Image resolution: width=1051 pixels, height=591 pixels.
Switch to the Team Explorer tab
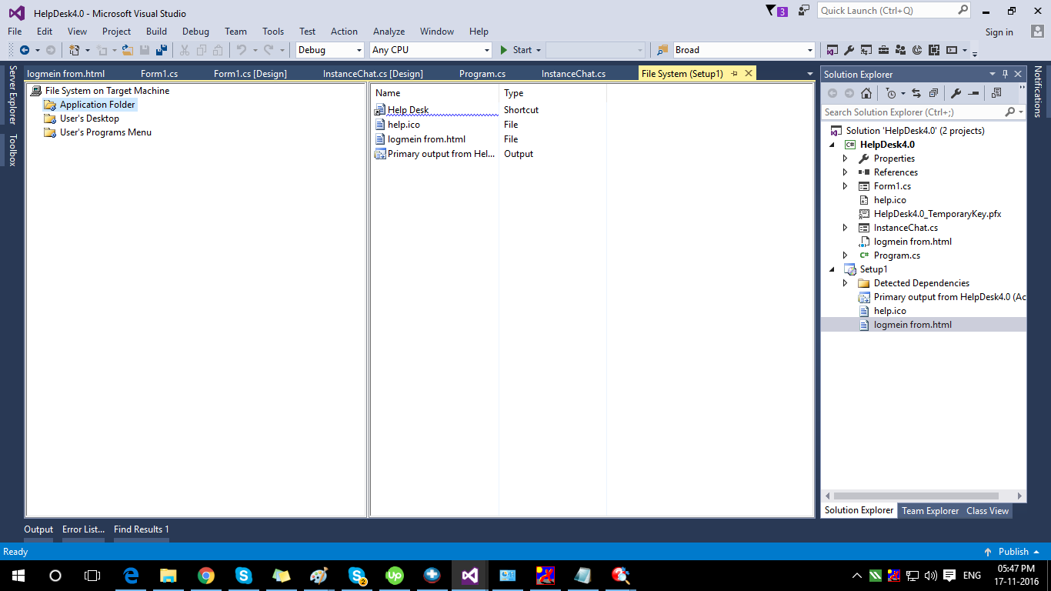coord(930,511)
